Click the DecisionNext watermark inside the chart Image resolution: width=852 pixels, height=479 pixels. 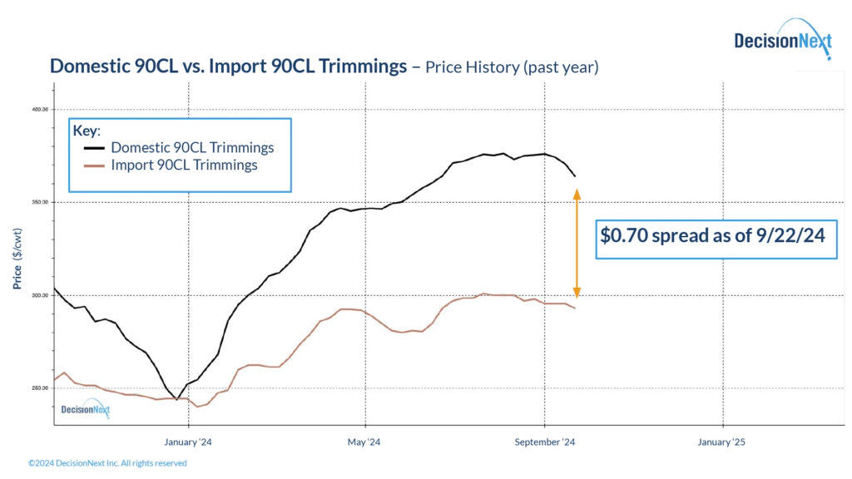click(86, 409)
